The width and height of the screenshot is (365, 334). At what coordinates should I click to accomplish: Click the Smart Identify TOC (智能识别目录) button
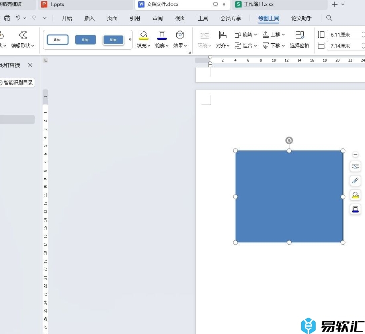click(16, 83)
